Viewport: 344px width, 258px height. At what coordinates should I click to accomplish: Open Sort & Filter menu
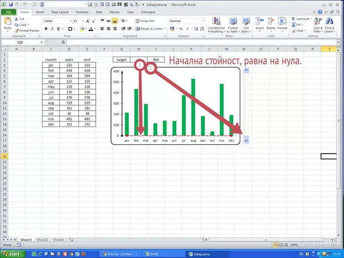click(x=318, y=25)
